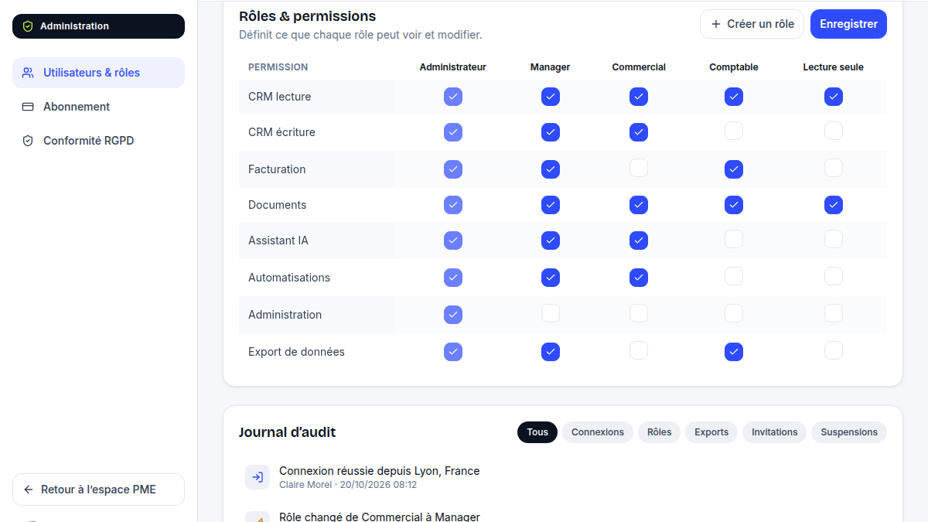Filter audit log by Suspensions
Screen dimensions: 928x522
point(849,432)
